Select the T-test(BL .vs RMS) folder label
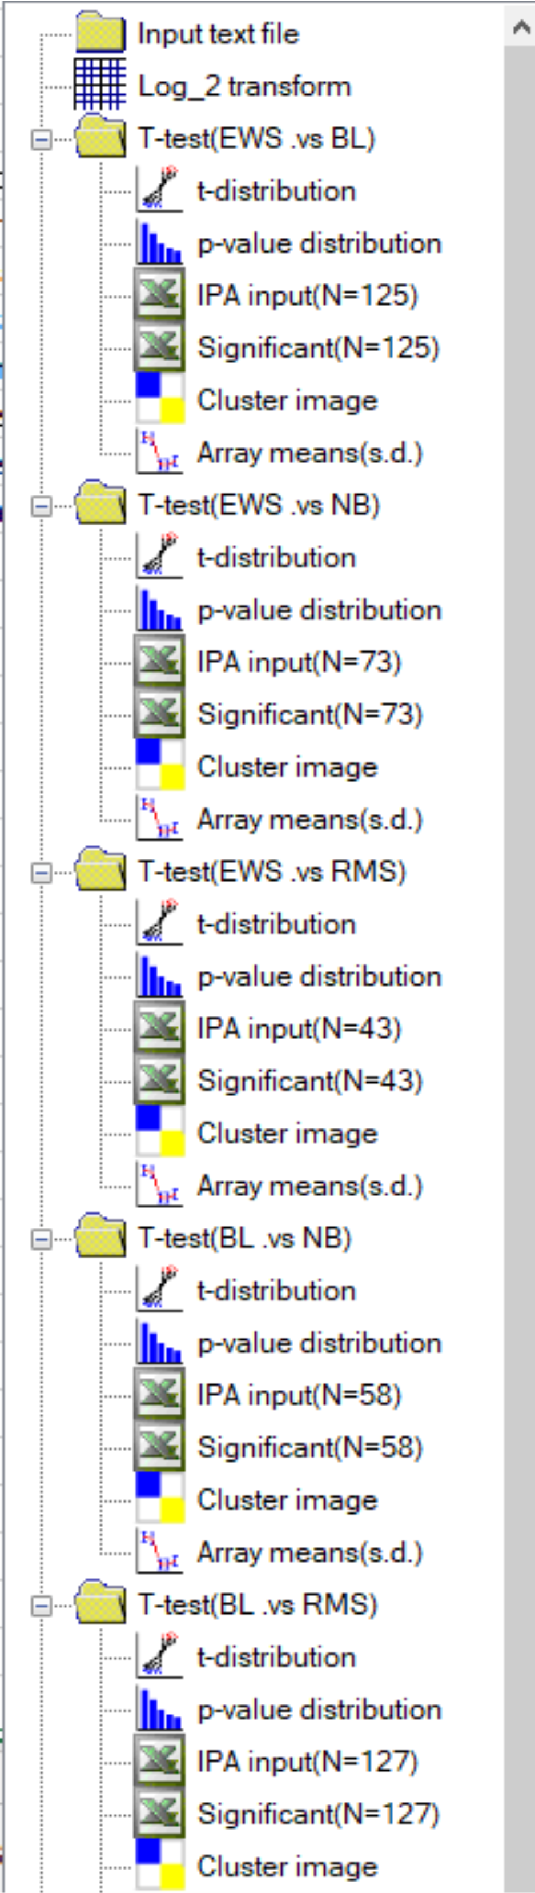This screenshot has height=1893, width=535. point(258,1604)
